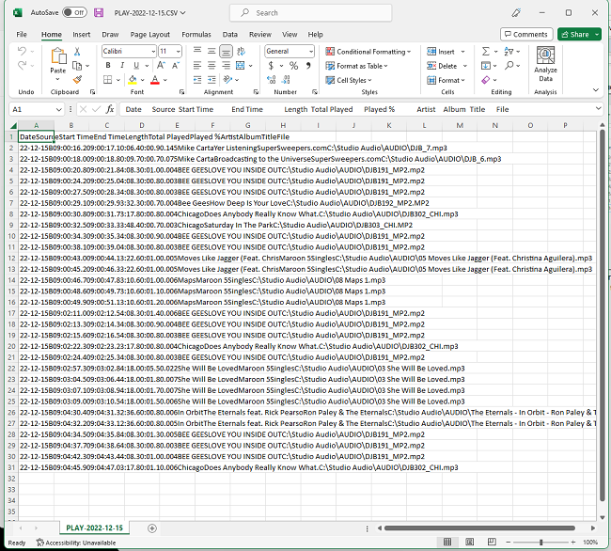This screenshot has height=551, width=611.
Task: Apply the red Font Color swatch
Action: click(155, 80)
